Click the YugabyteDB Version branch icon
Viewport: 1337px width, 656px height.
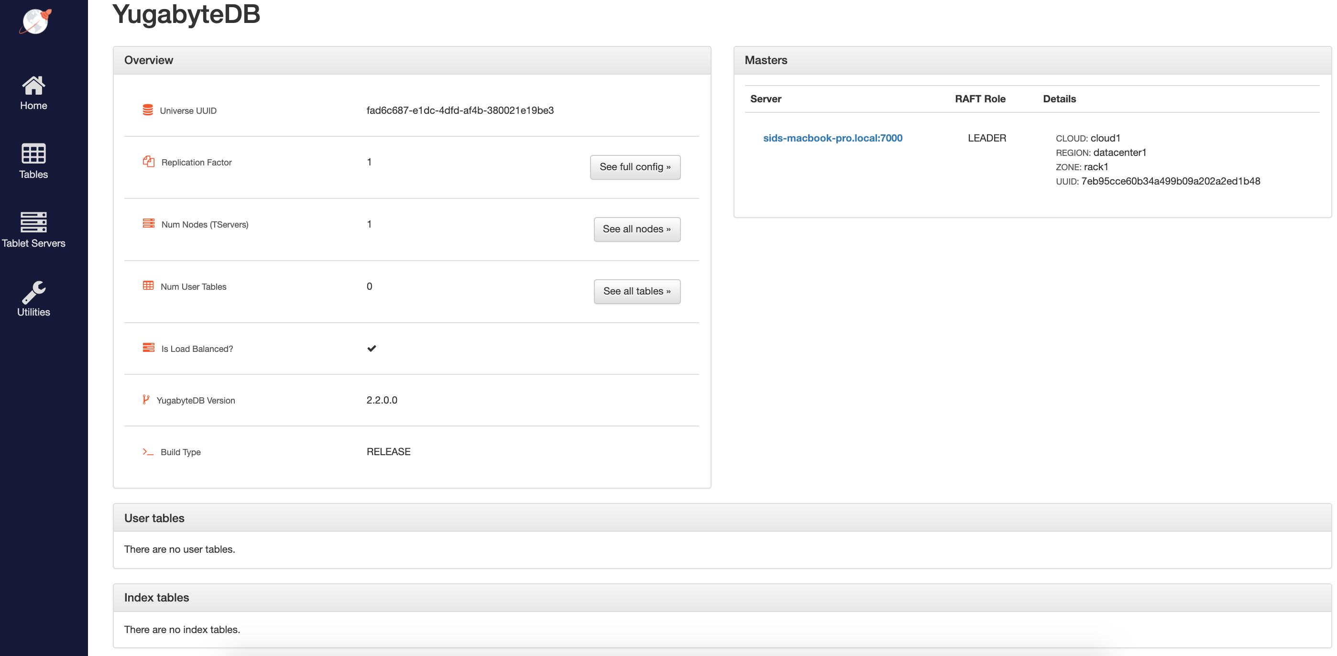point(146,400)
